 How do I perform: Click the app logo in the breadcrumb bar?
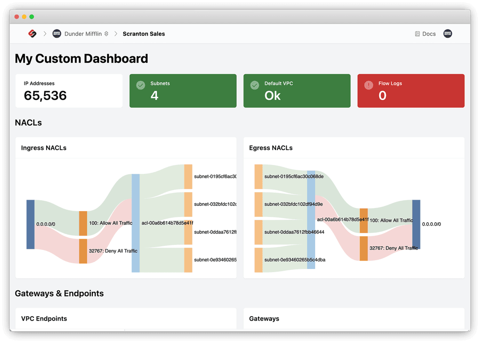[32, 33]
